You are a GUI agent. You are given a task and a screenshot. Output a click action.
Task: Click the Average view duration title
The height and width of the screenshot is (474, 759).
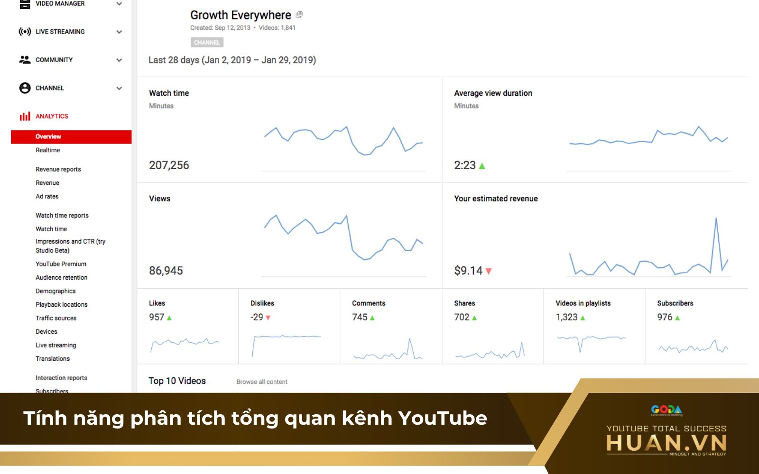click(493, 93)
